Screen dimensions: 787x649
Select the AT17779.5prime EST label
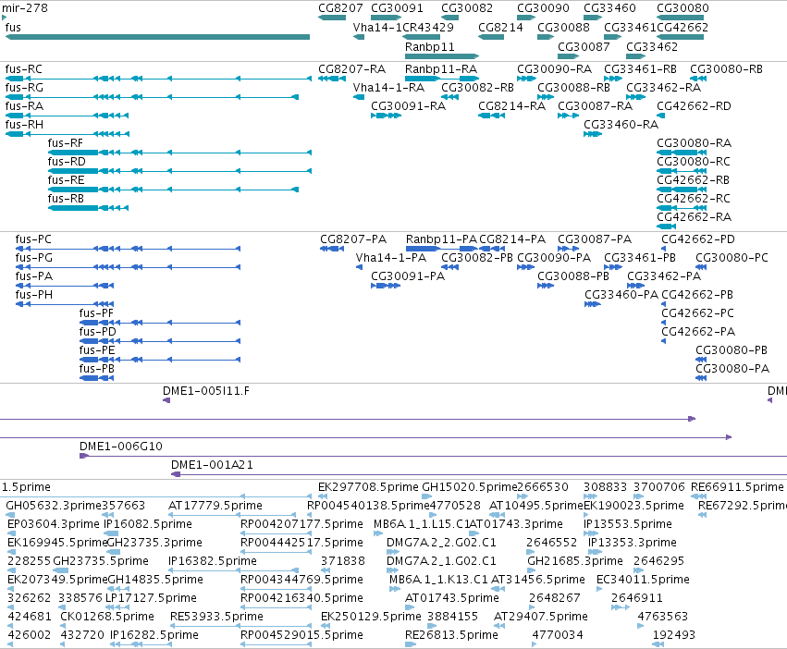click(x=215, y=506)
